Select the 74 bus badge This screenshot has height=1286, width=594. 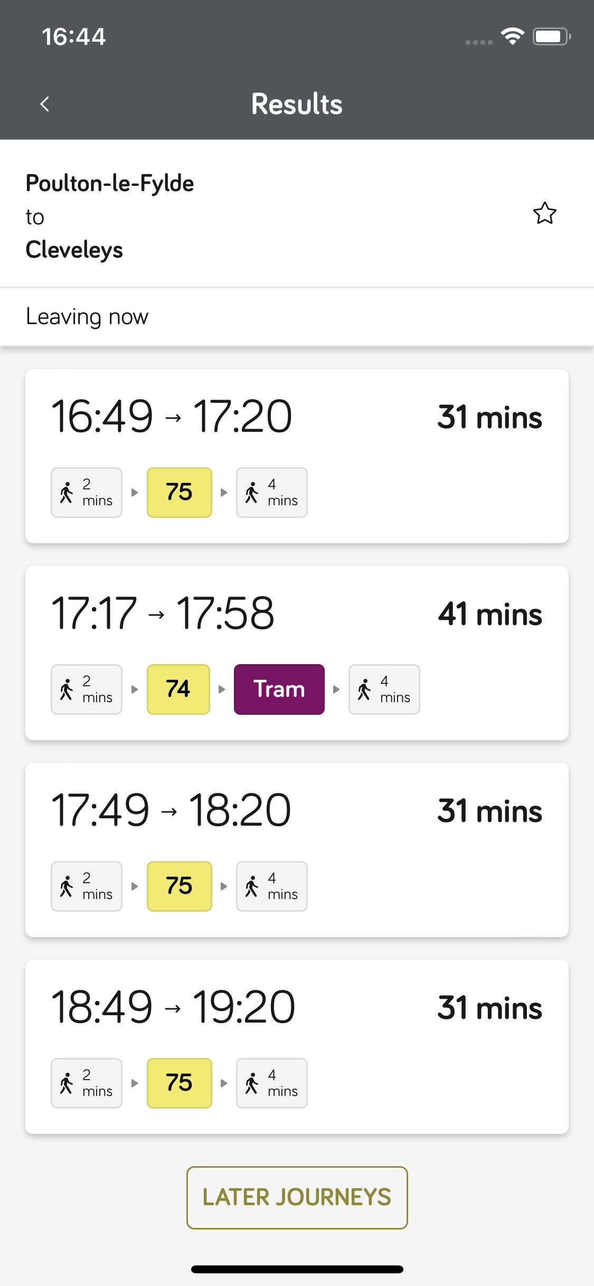point(178,689)
